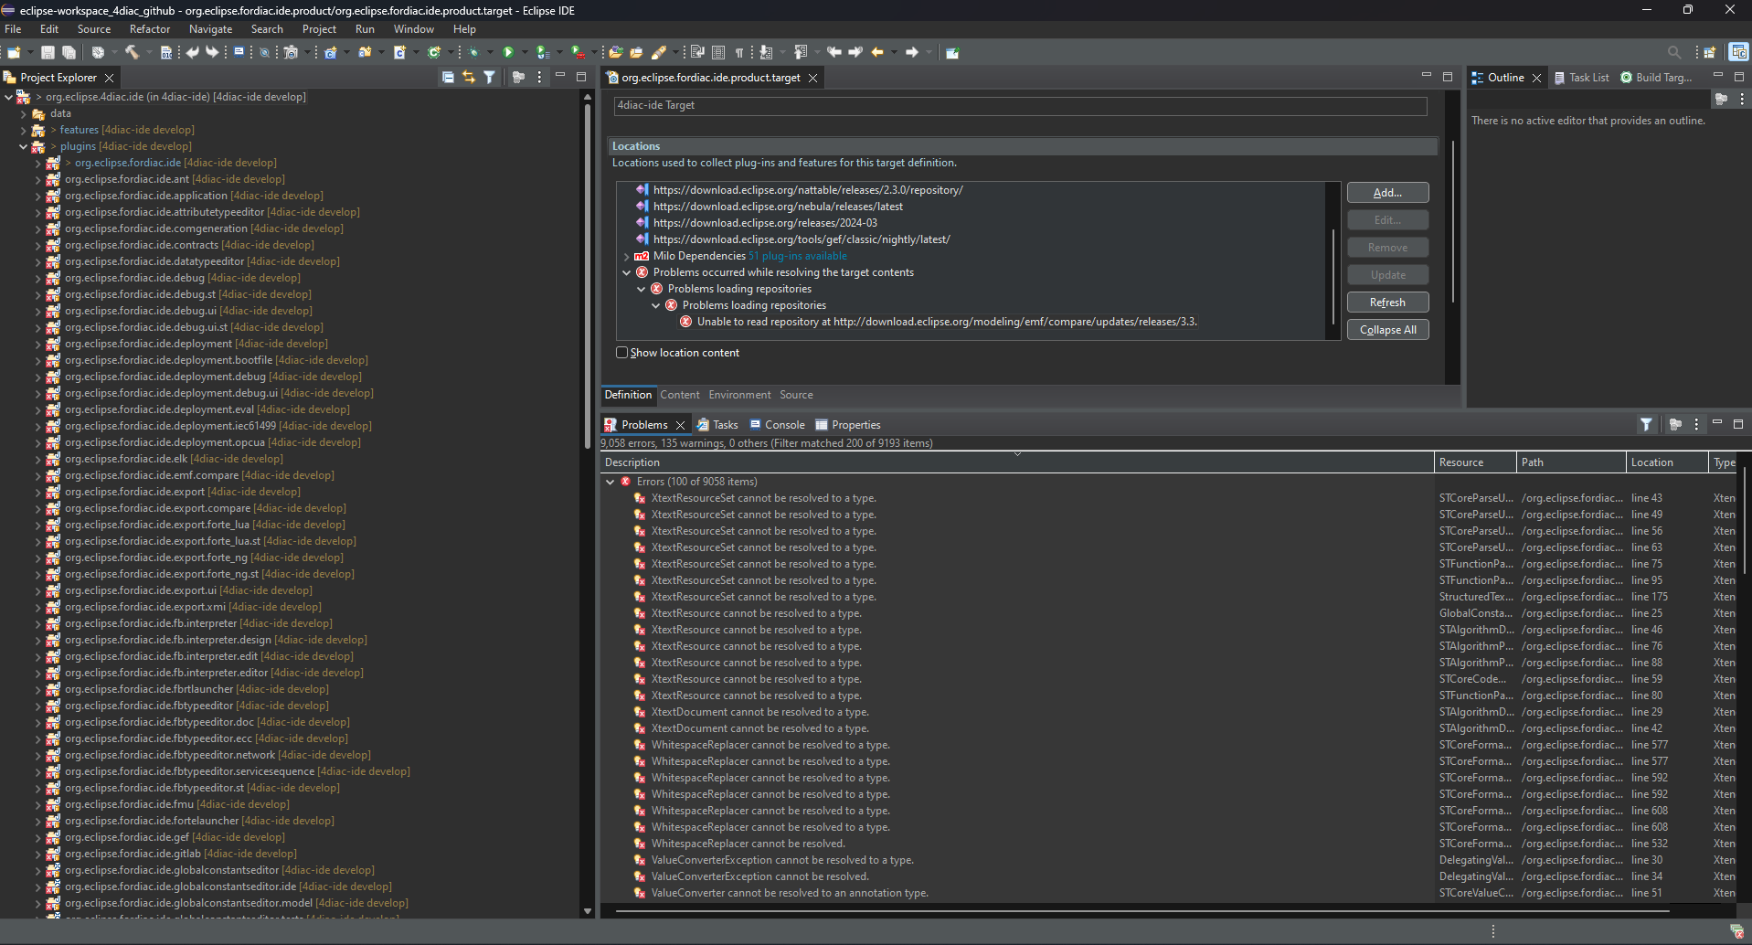This screenshot has width=1752, height=945.
Task: Select 'ValueConverter cannot be resolved to an annotation type.'
Action: point(789,893)
